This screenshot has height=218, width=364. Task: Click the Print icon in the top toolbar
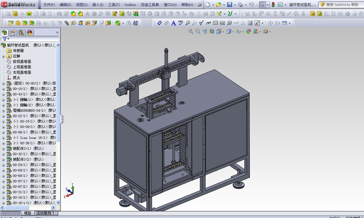pyautogui.click(x=240, y=5)
